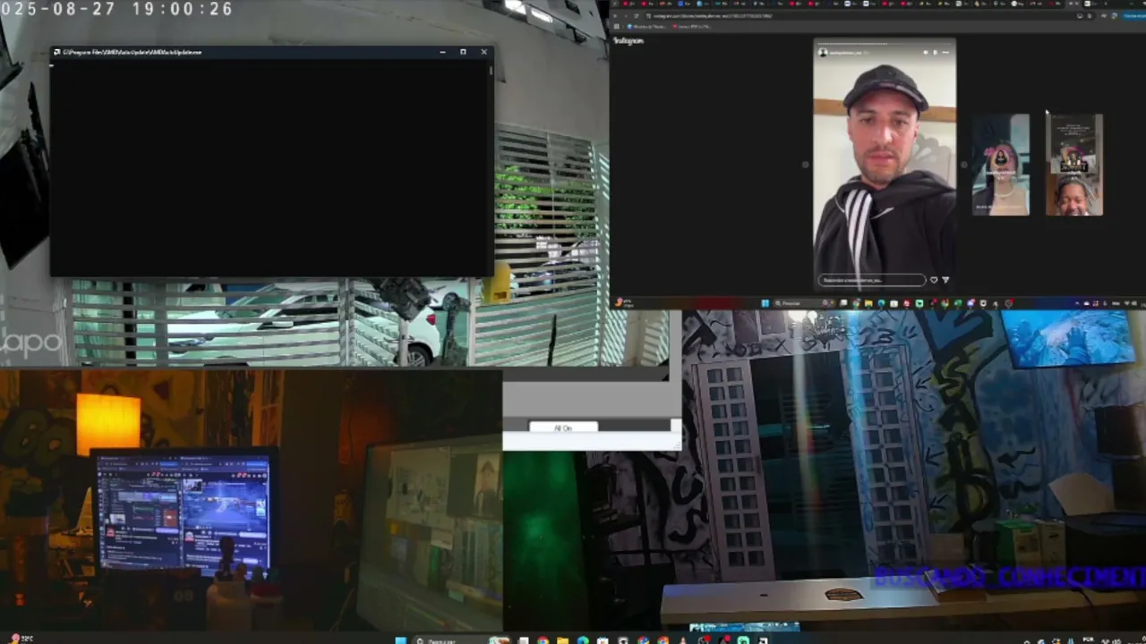This screenshot has height=644, width=1146.
Task: Click the search box in streamed desktop taskbar
Action: pos(804,303)
